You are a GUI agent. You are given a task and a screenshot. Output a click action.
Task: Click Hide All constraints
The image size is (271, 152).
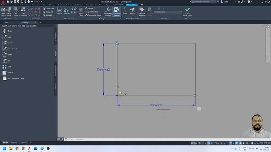click(x=48, y=15)
